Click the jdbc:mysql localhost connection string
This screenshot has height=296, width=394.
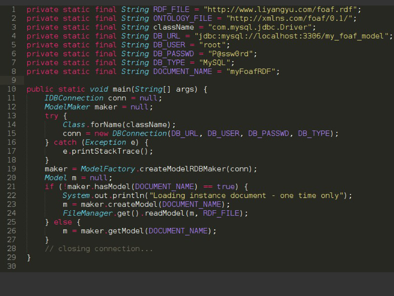coord(292,36)
